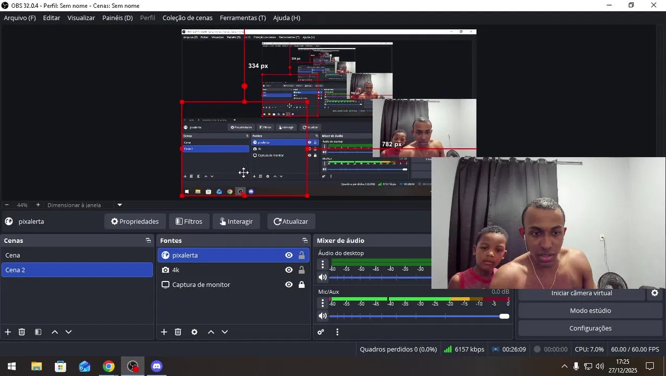This screenshot has height=376, width=666.
Task: Open the Arquivo (F) menu
Action: (20, 18)
